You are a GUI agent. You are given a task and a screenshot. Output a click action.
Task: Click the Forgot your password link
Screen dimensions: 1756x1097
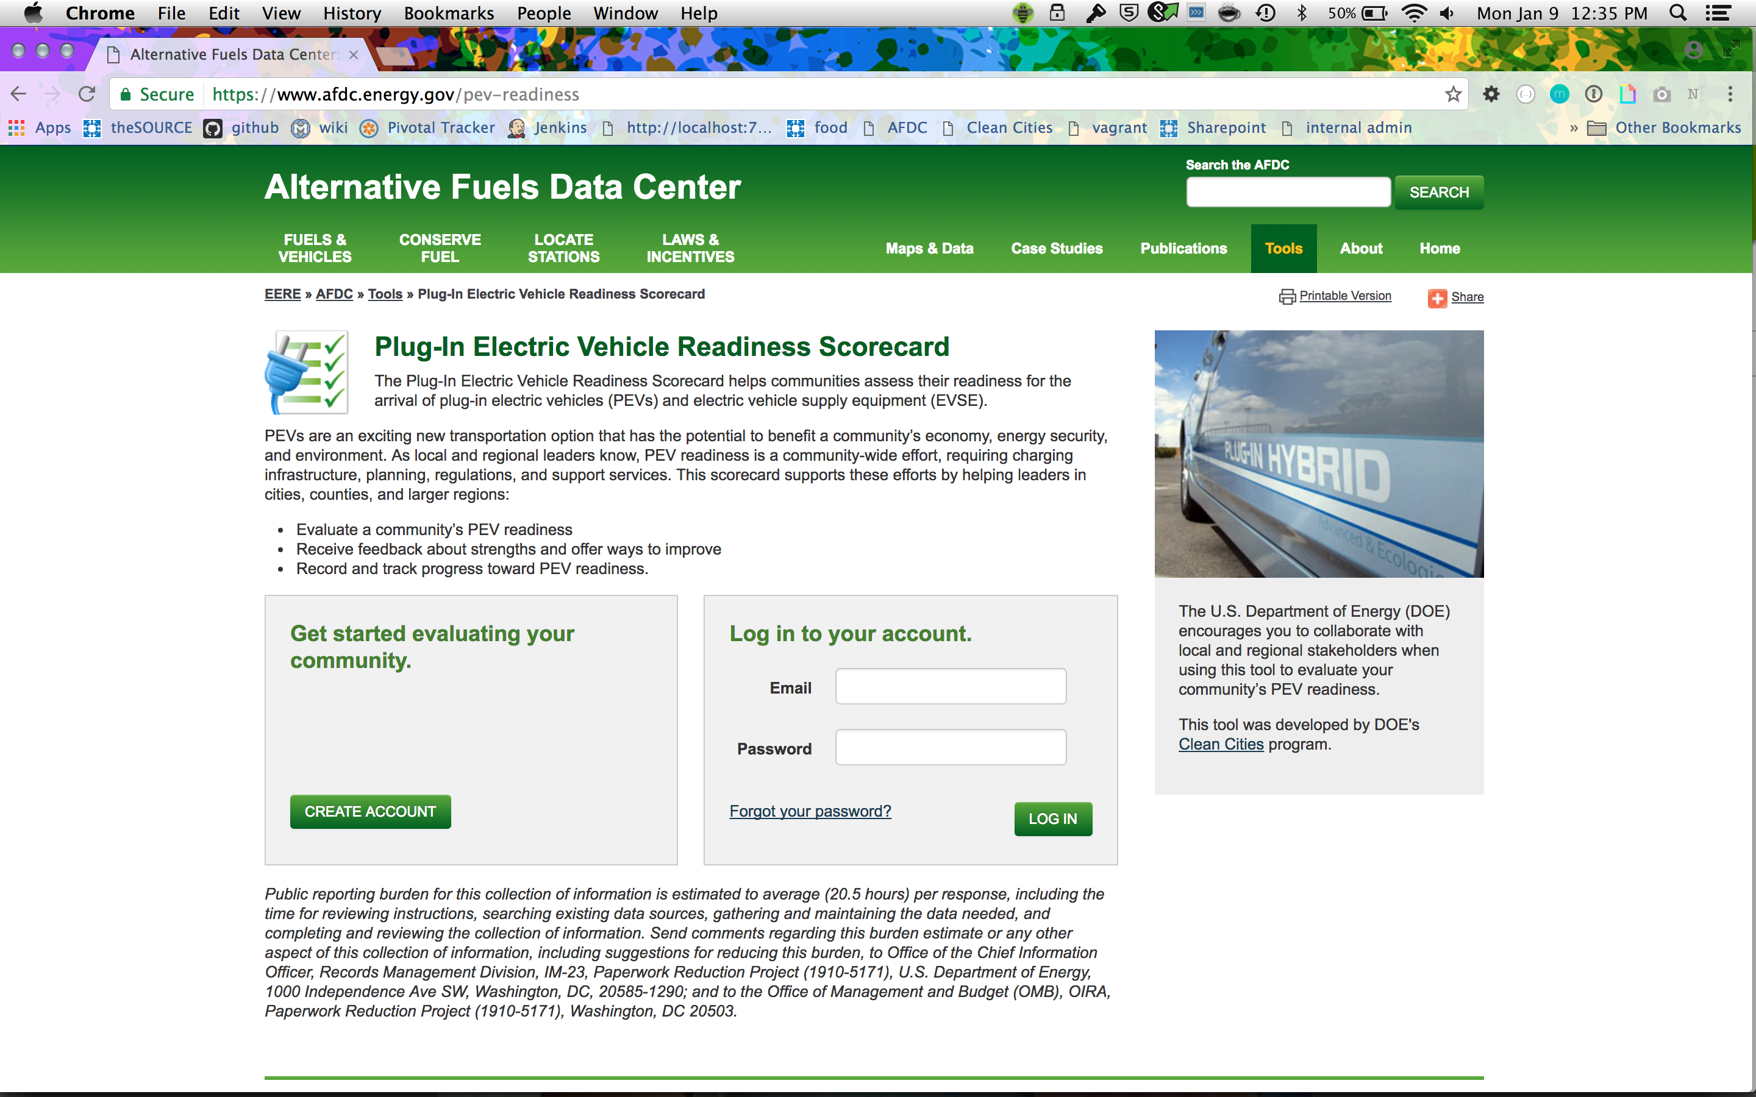pos(810,811)
